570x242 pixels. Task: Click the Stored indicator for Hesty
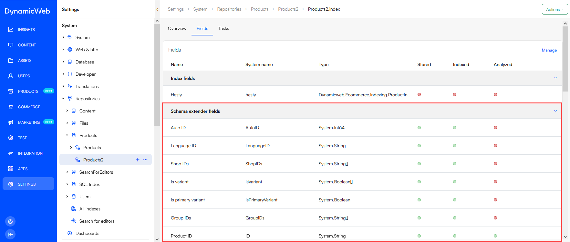point(419,94)
